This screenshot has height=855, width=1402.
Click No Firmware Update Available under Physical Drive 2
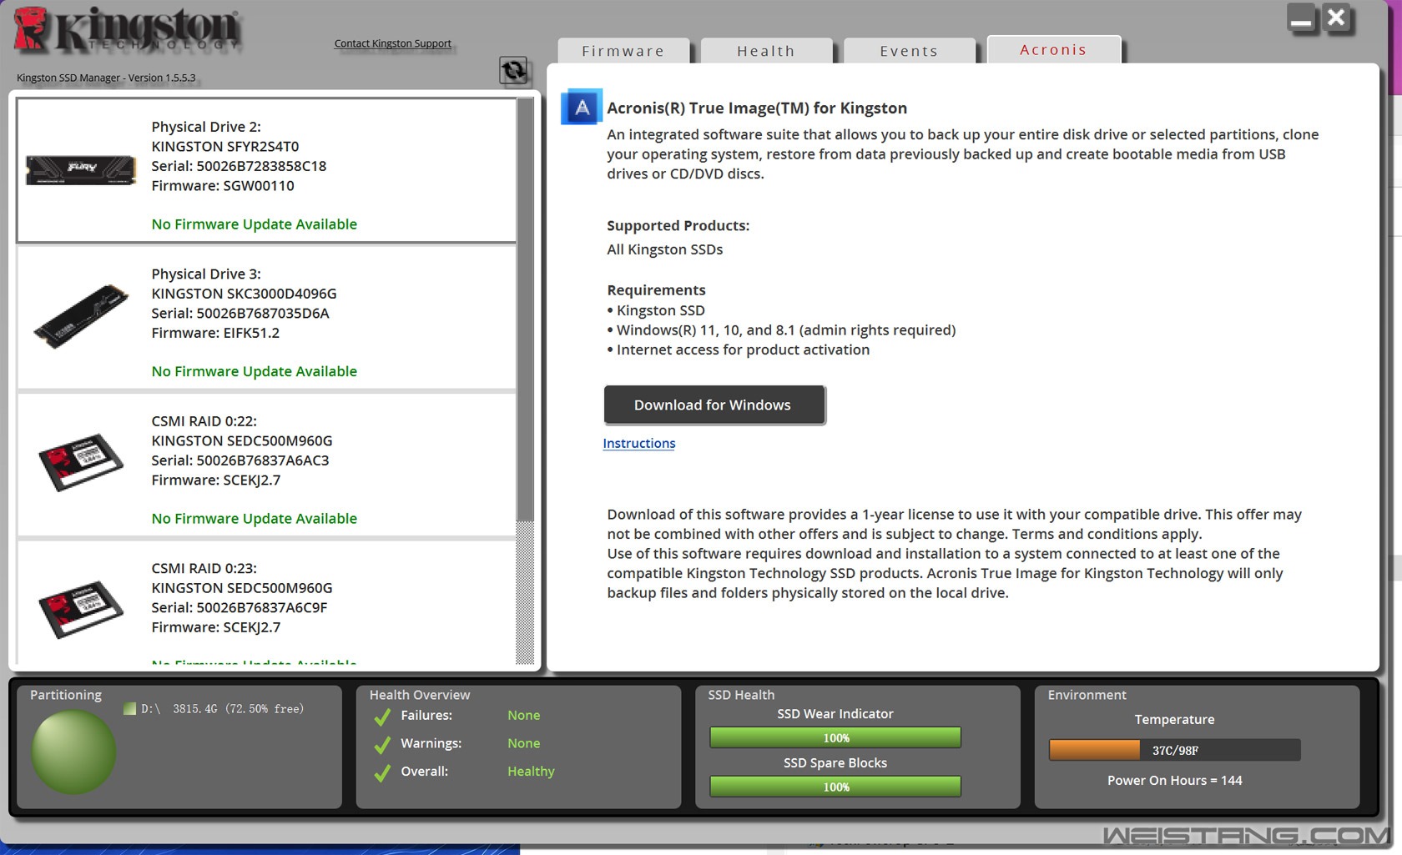pyautogui.click(x=255, y=224)
